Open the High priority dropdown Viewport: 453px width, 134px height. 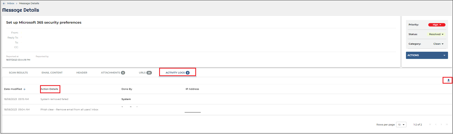[x=437, y=25]
